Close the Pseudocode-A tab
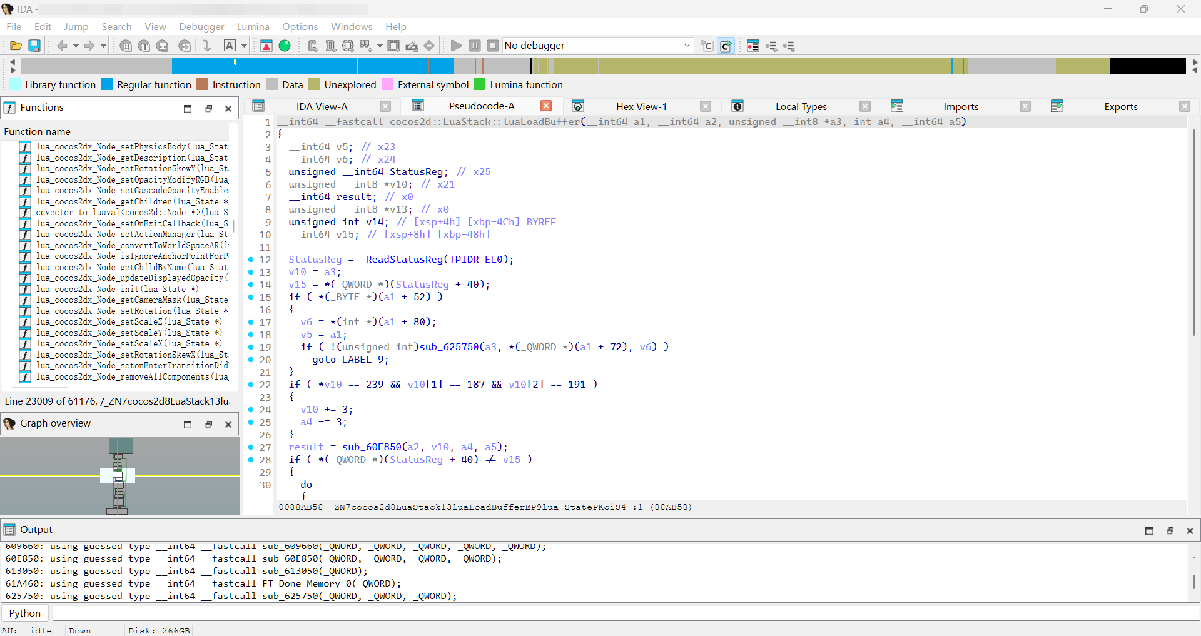This screenshot has height=636, width=1201. click(545, 106)
